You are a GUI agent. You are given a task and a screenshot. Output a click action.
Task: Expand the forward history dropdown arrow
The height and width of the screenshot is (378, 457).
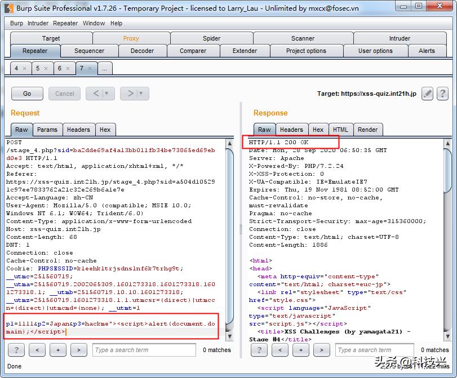point(142,94)
